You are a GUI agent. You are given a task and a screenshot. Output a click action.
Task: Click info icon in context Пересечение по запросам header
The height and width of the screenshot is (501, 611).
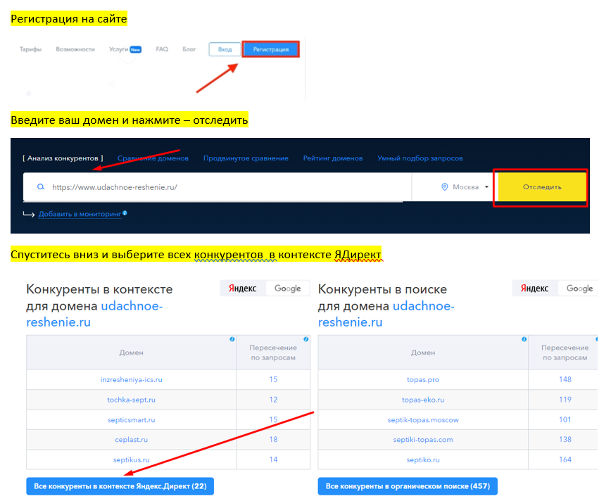pyautogui.click(x=306, y=339)
